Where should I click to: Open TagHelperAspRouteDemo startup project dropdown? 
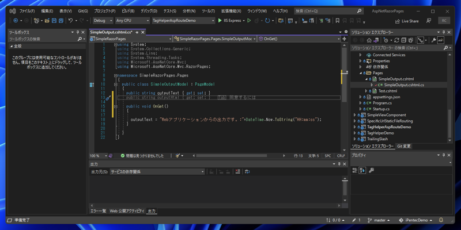pos(183,21)
